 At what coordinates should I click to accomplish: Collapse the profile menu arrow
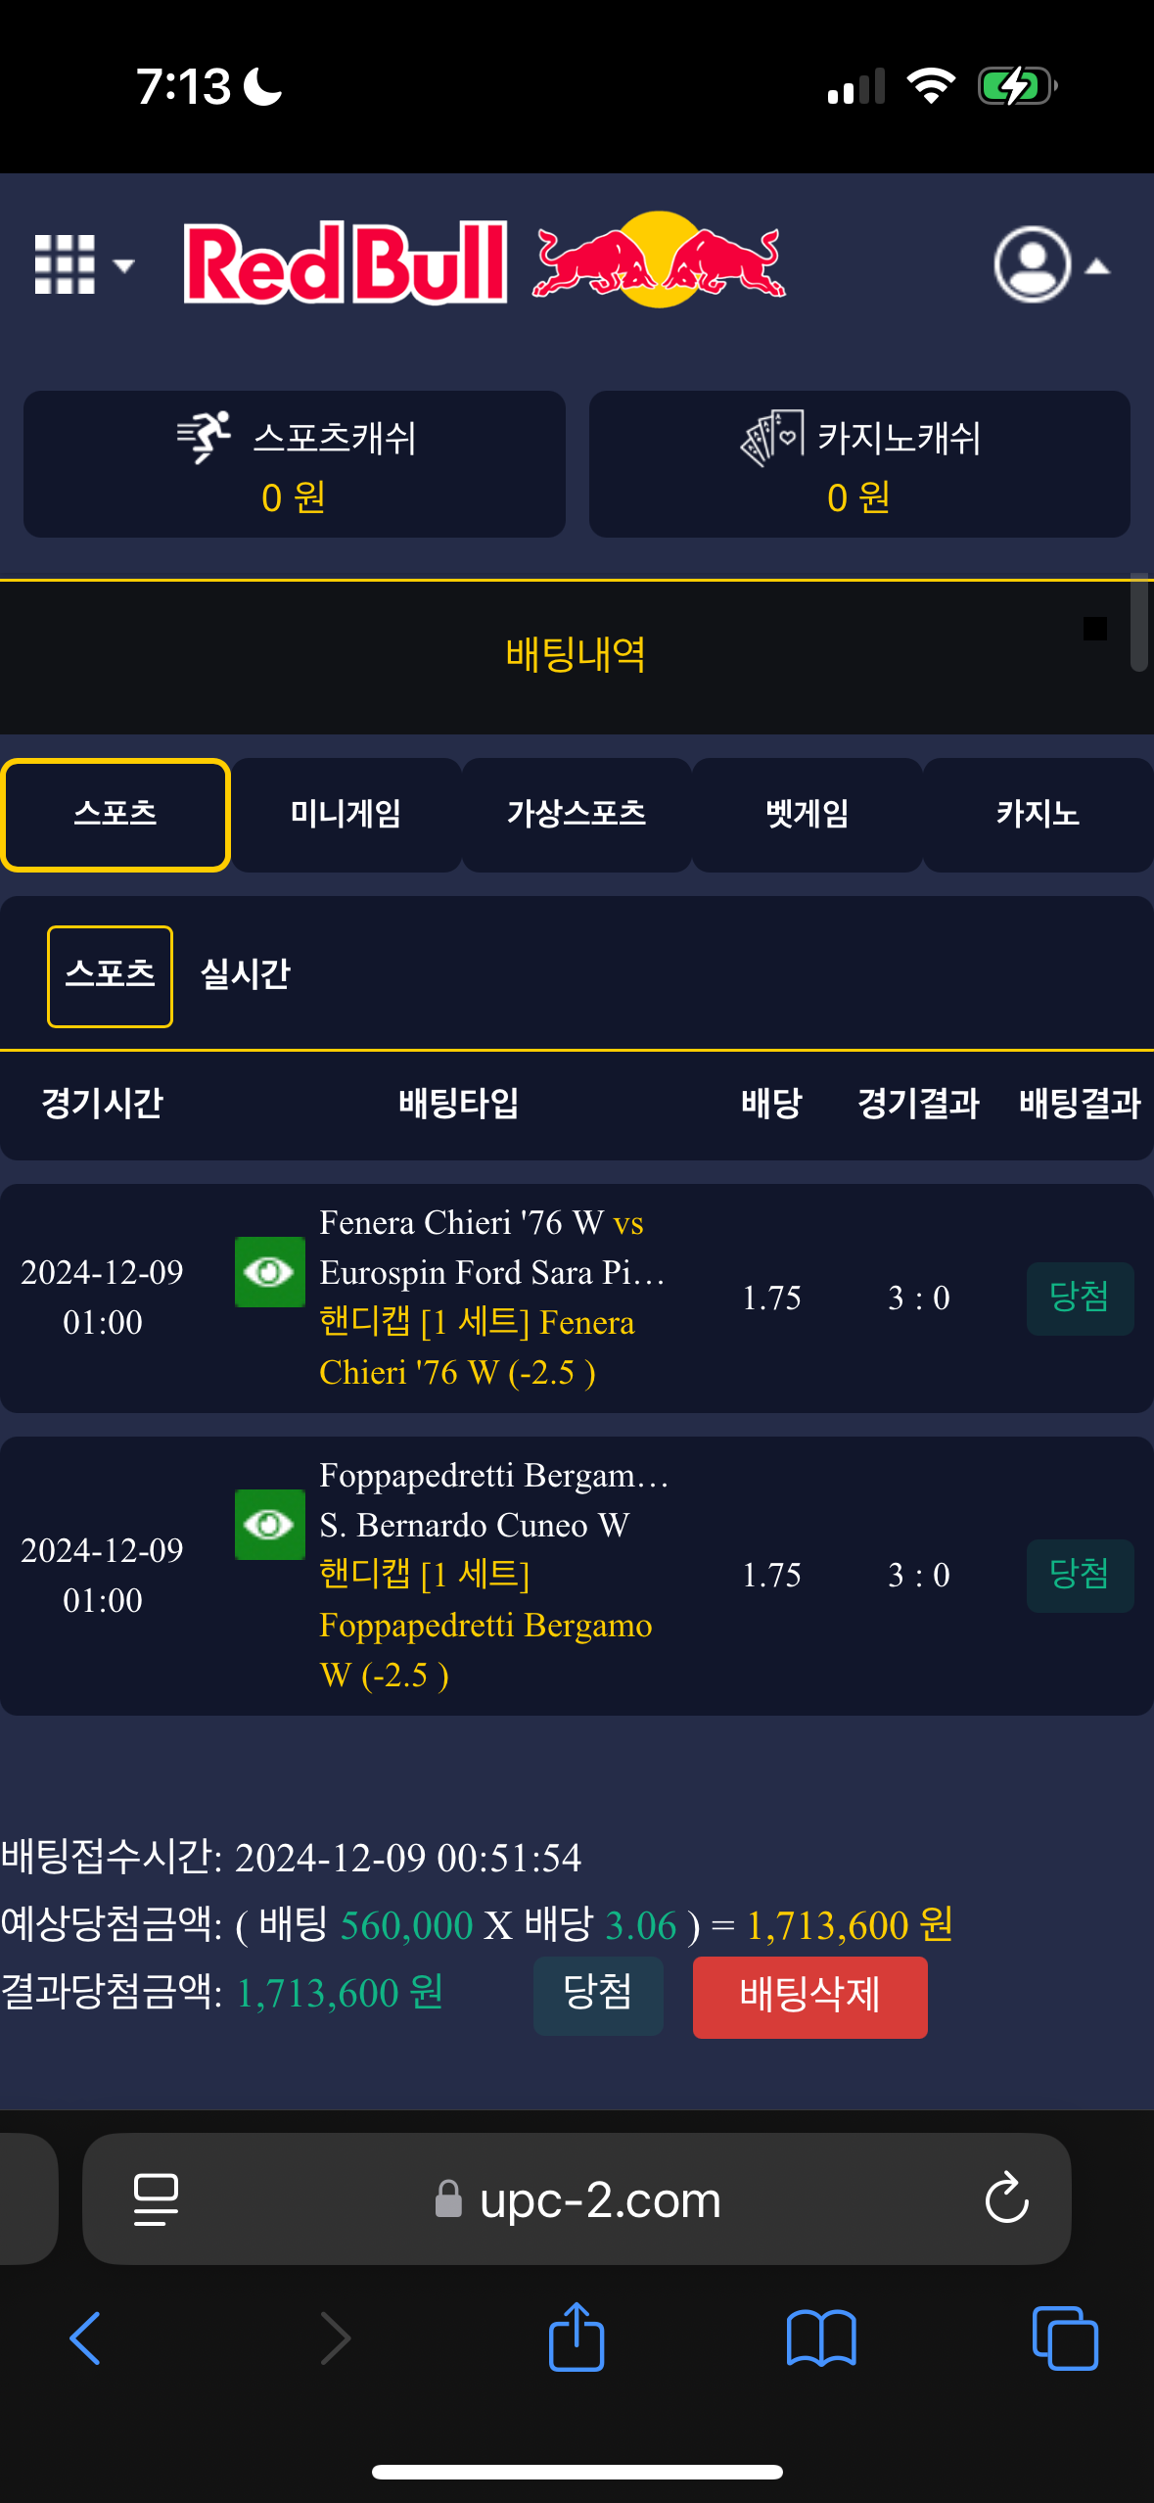[x=1098, y=266]
